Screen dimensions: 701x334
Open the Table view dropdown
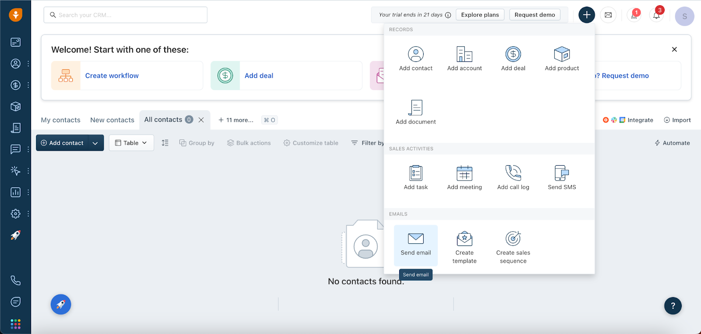(x=131, y=143)
